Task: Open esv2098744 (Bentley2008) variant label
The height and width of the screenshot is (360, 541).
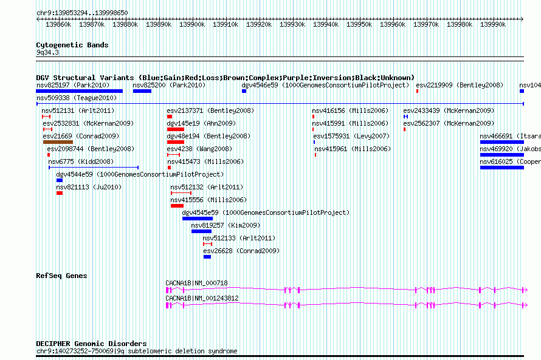Action: pos(91,149)
